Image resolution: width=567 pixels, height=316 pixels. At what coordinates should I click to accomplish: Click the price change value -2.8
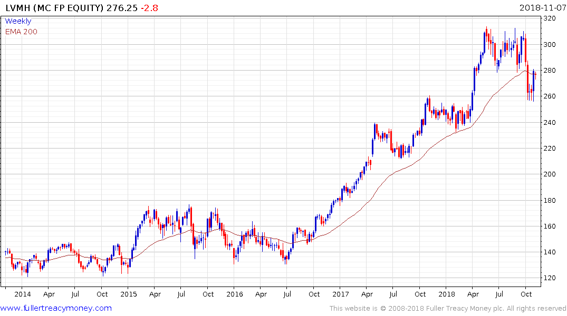coord(149,8)
